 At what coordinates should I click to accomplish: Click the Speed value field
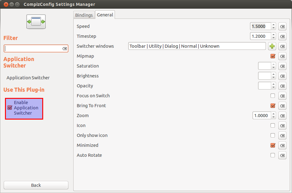point(261,26)
